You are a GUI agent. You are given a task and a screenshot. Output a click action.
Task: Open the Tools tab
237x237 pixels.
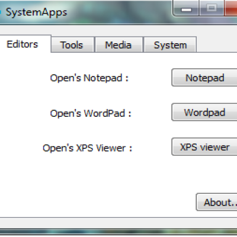coord(72,45)
